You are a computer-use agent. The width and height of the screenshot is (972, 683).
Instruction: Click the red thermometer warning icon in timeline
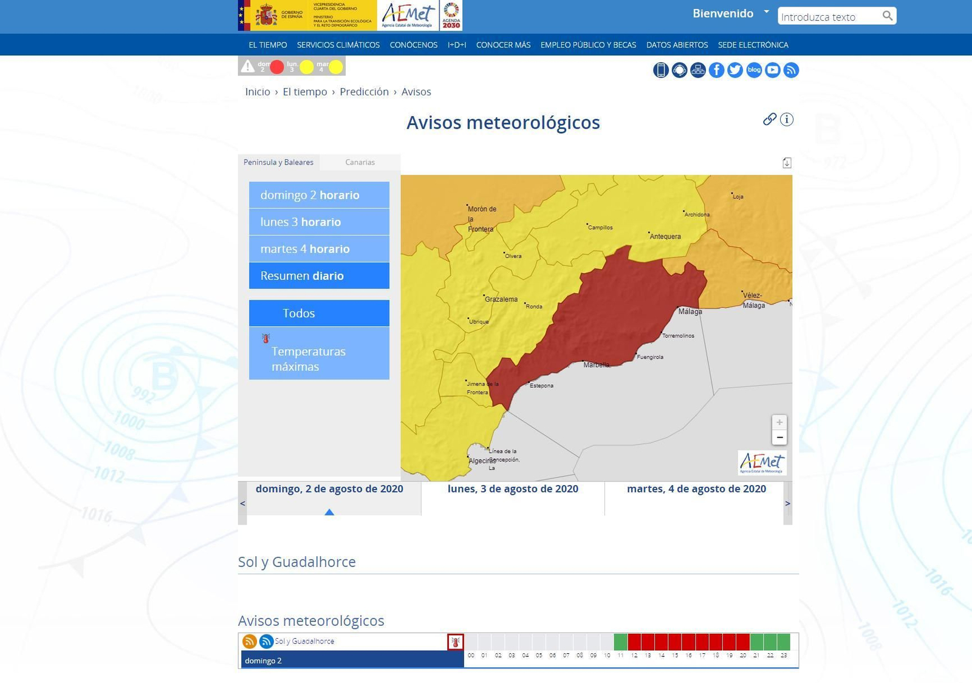click(x=456, y=641)
